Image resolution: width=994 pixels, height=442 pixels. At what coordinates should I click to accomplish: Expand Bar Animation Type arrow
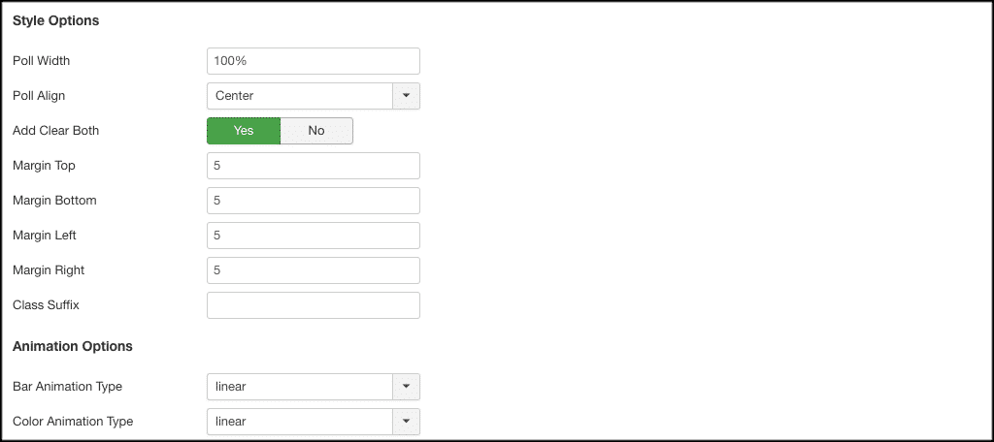click(406, 387)
